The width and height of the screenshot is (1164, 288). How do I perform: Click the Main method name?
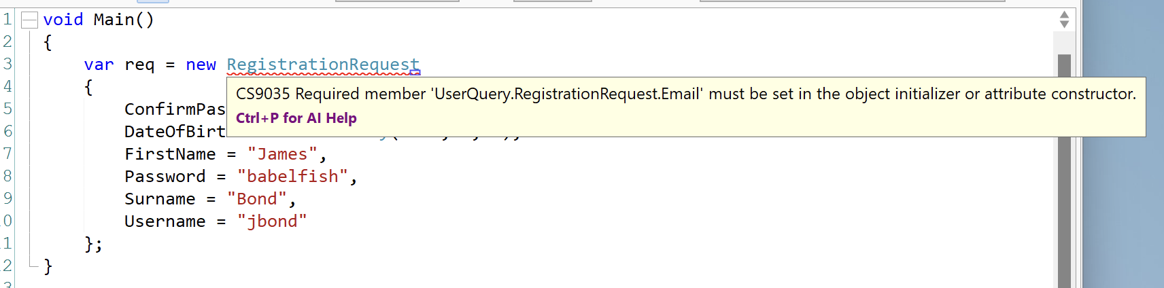pos(114,20)
